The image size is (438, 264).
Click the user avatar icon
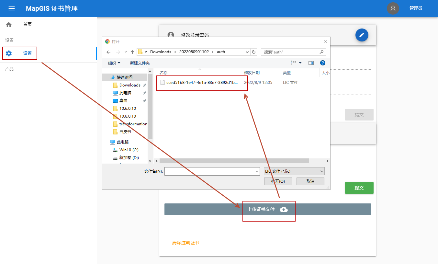tap(393, 8)
